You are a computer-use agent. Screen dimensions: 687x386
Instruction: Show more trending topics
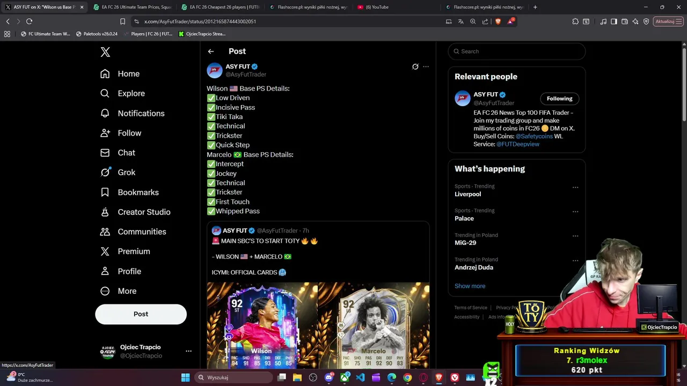tap(470, 286)
